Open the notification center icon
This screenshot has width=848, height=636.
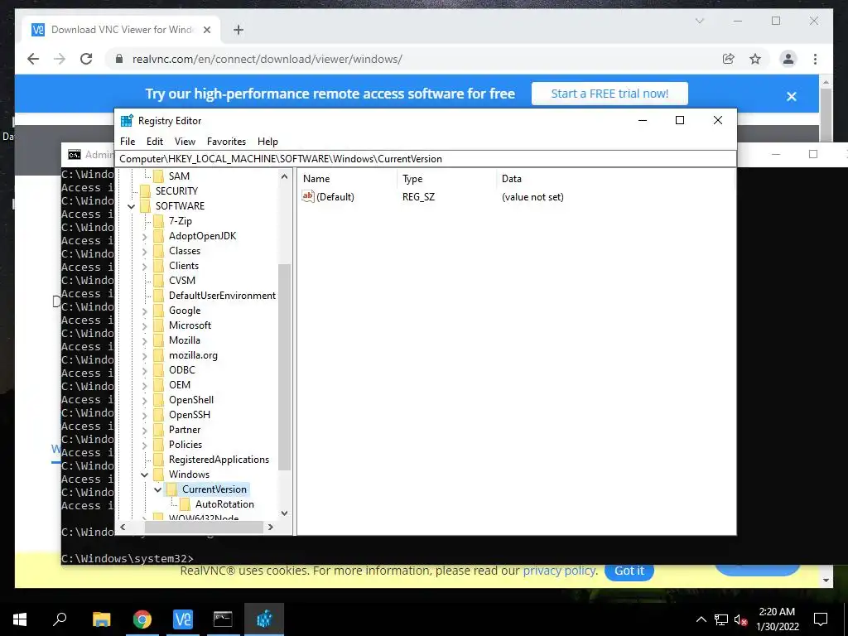[x=821, y=619]
